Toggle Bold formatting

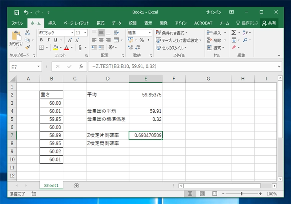[x=41, y=40]
